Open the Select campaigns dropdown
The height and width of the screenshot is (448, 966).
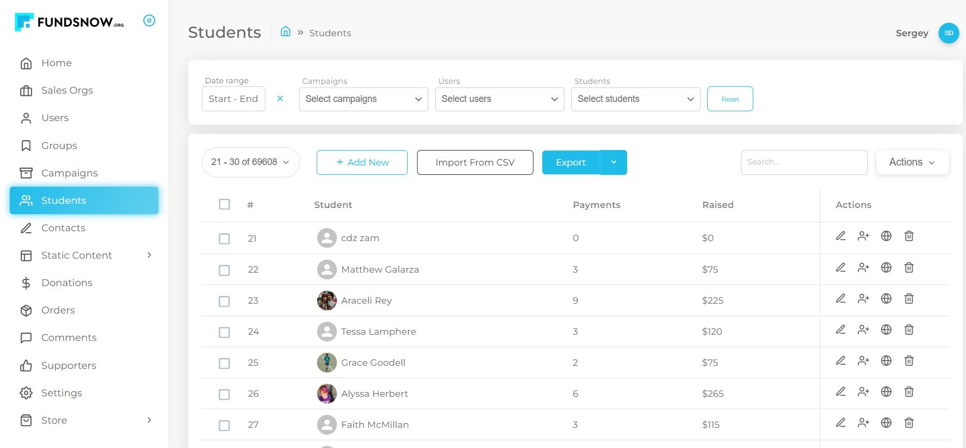click(363, 99)
